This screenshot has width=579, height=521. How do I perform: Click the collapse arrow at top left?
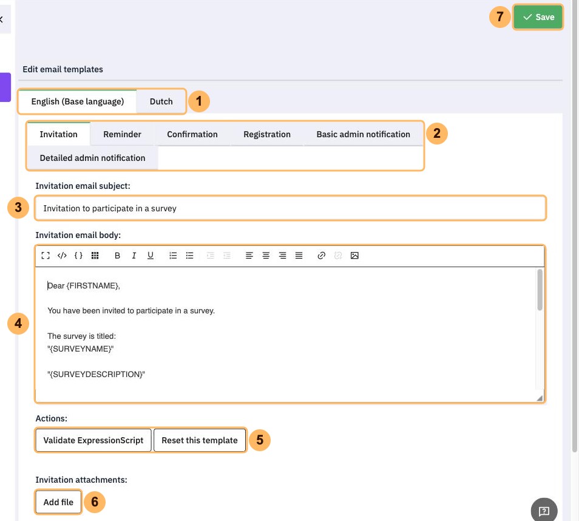1,19
